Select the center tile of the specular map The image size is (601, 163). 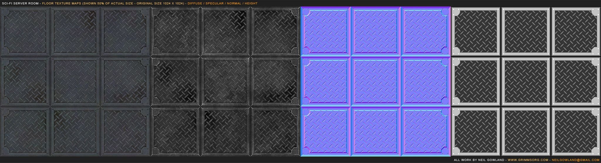(x=225, y=81)
